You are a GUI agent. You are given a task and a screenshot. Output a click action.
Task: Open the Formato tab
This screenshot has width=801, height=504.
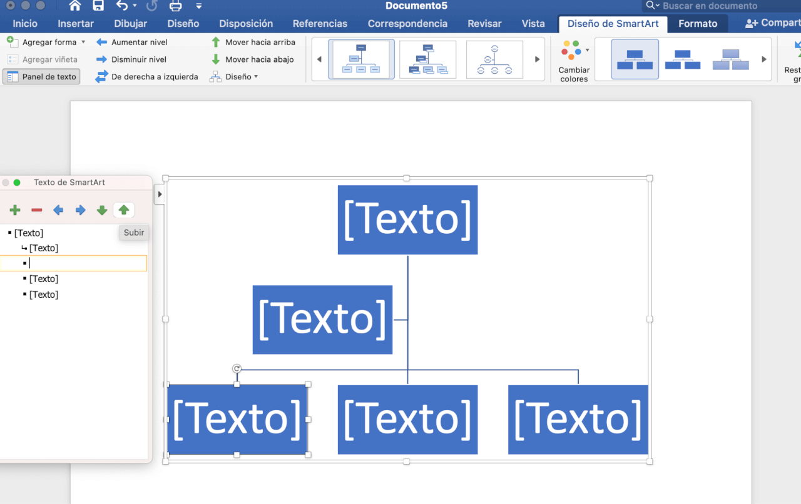point(698,24)
